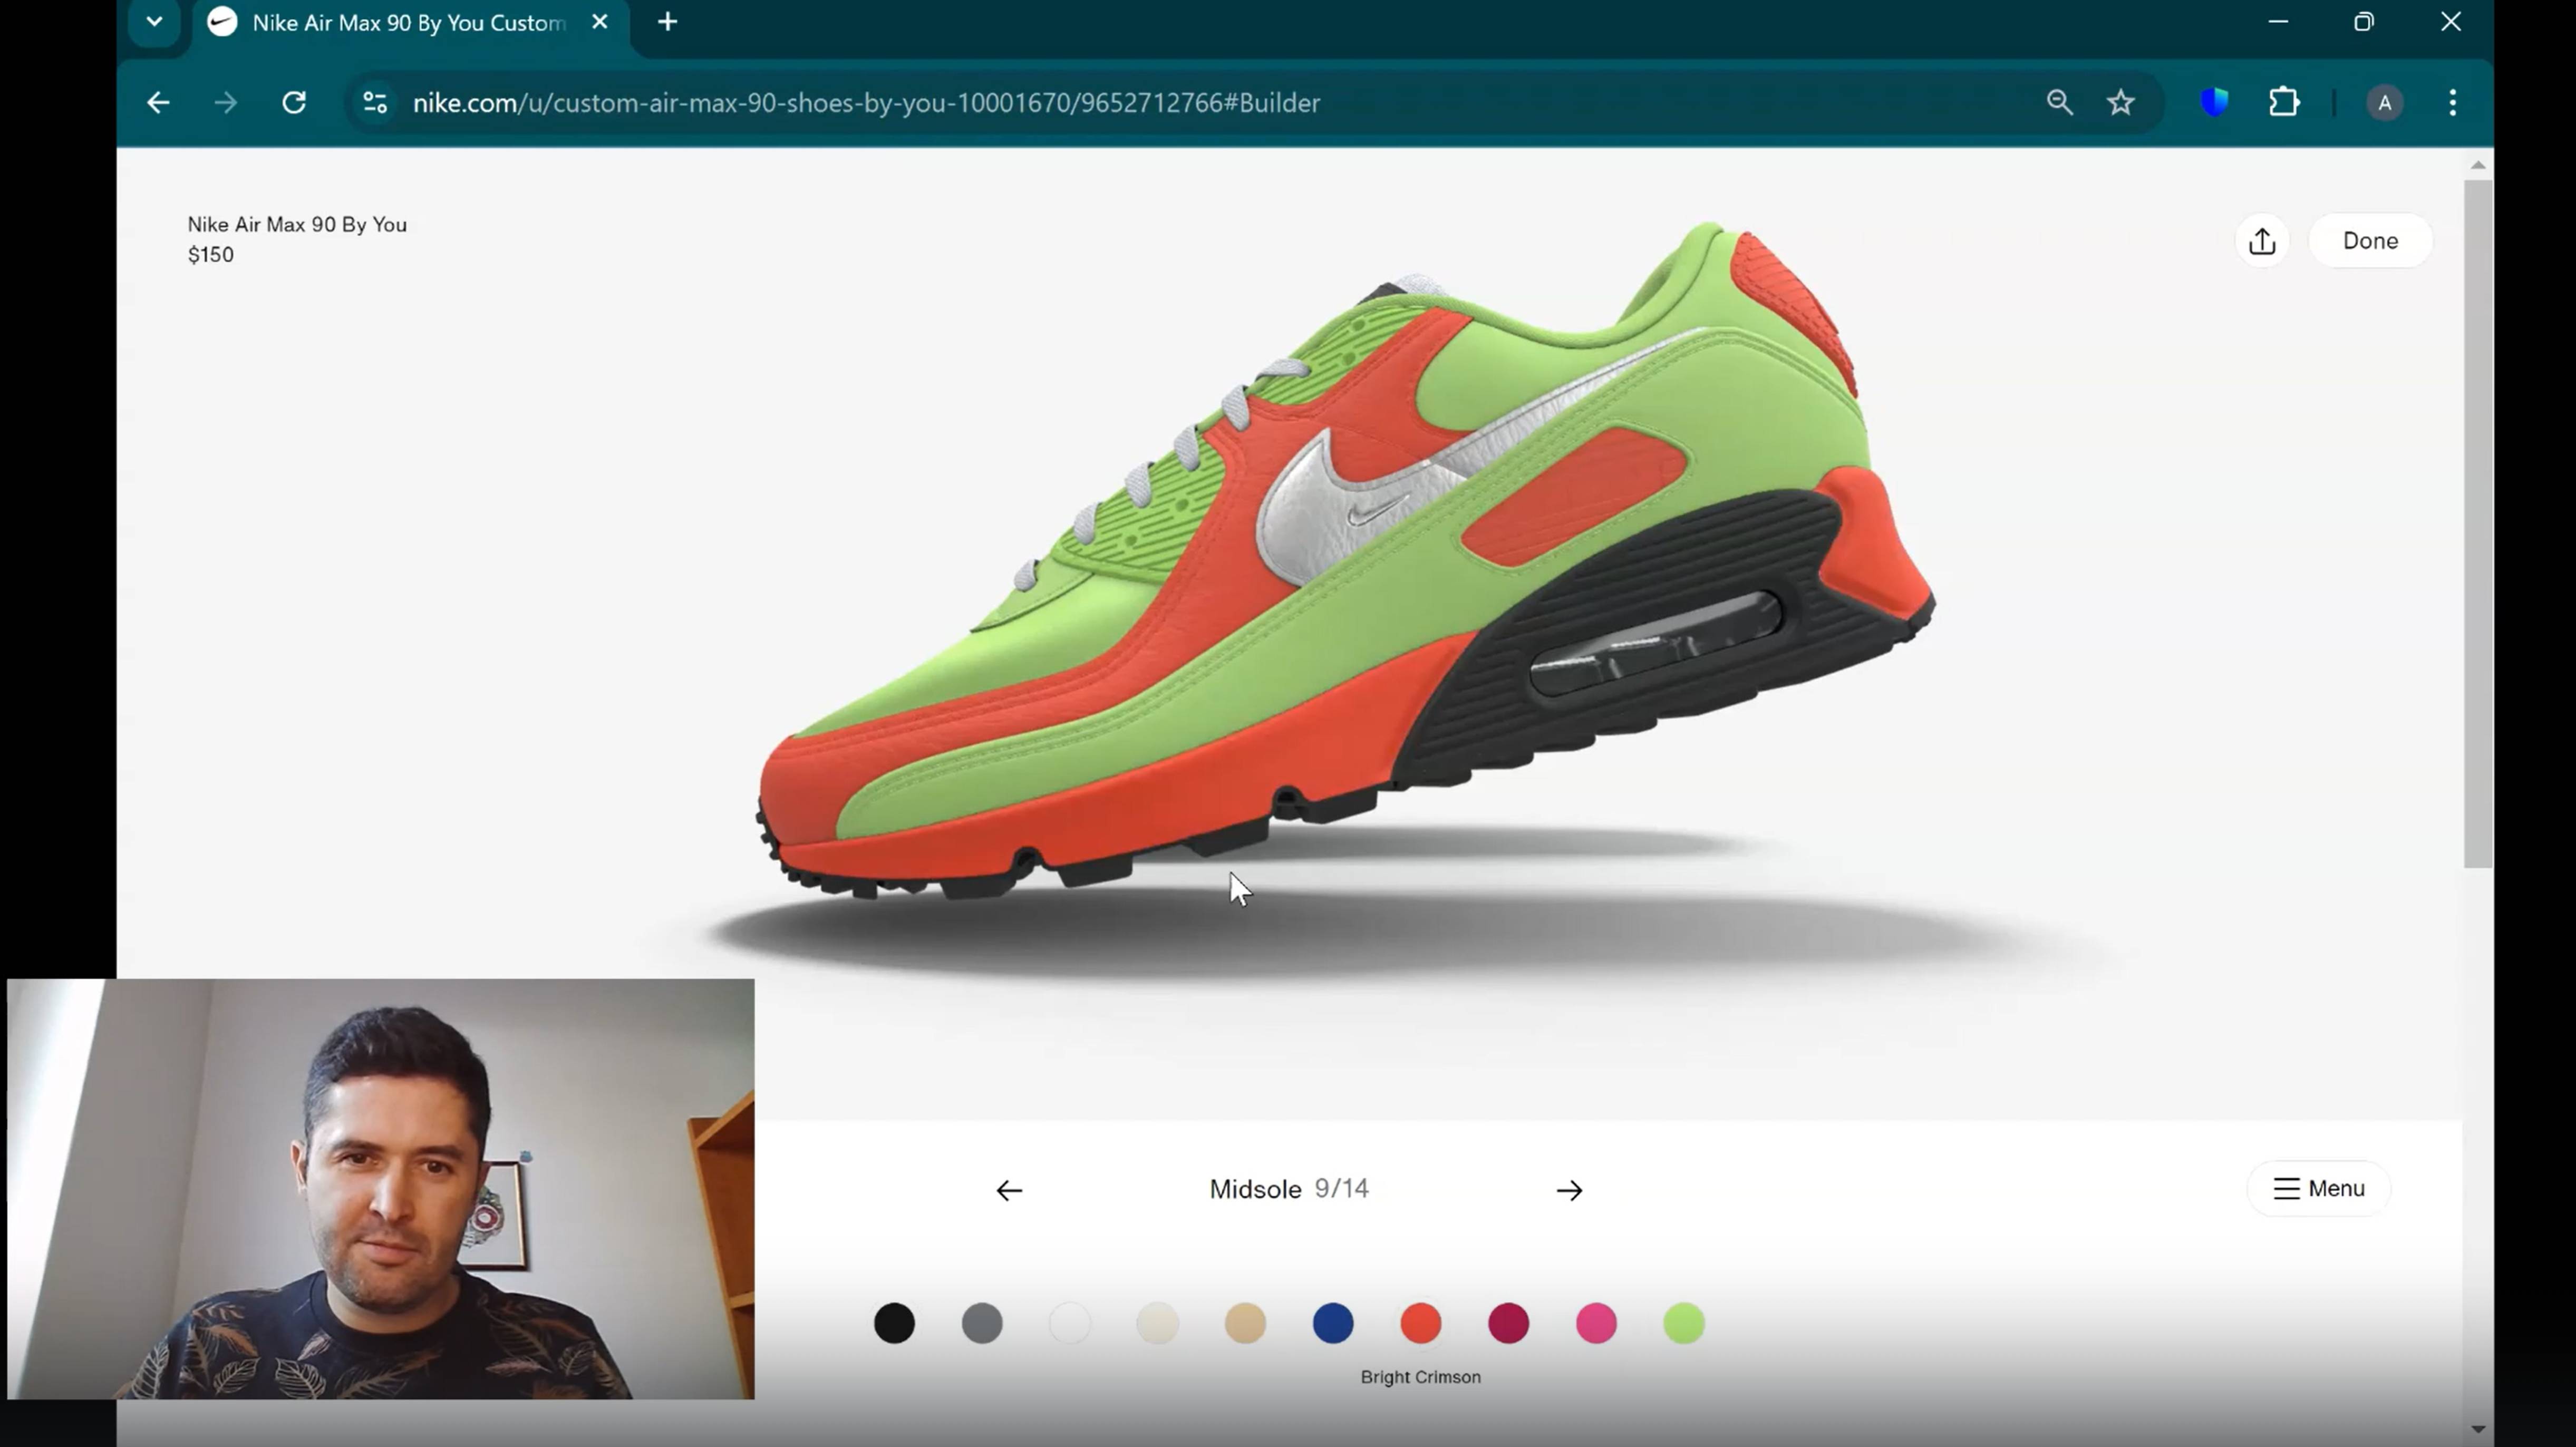The image size is (2576, 1447).
Task: Select the blue midsole color swatch
Action: pyautogui.click(x=1332, y=1323)
